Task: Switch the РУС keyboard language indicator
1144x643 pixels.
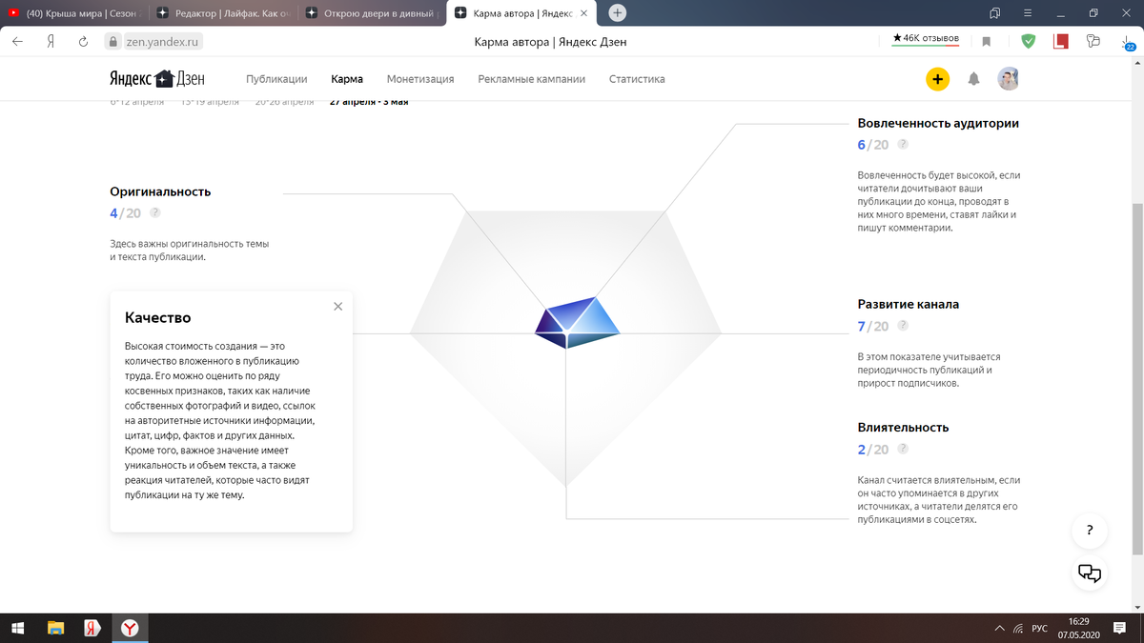Action: tap(1040, 629)
